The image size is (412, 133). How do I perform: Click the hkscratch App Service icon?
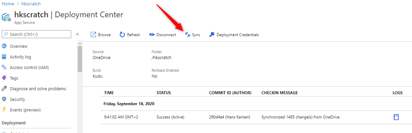[6, 17]
